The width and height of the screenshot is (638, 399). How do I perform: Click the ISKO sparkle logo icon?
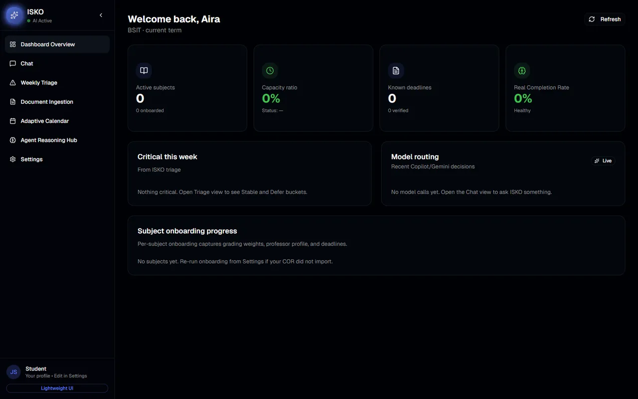coord(14,15)
